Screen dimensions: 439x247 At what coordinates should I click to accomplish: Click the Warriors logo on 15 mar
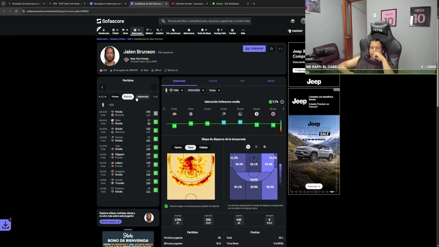[x=240, y=114]
